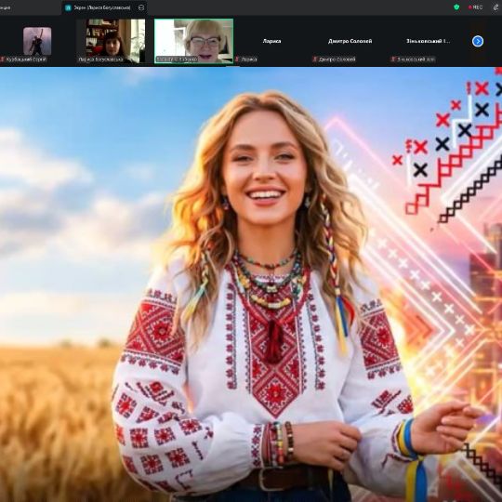Click muted mic icon on Курбацький Сергій tile

coord(2,59)
